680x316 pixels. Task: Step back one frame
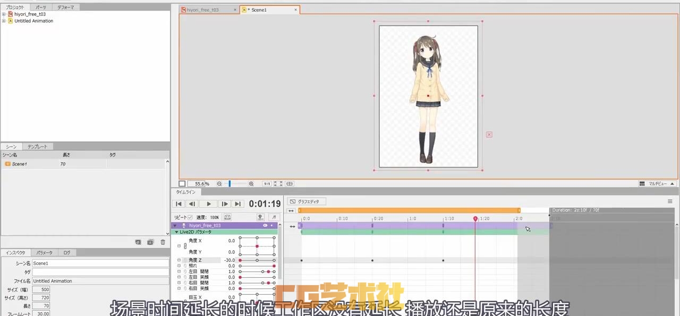(x=192, y=204)
